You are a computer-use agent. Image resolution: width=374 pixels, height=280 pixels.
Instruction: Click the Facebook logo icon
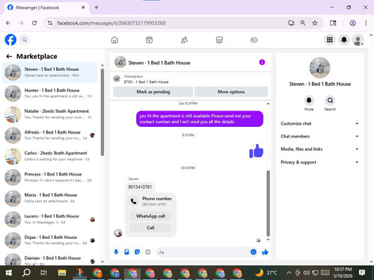(x=10, y=40)
